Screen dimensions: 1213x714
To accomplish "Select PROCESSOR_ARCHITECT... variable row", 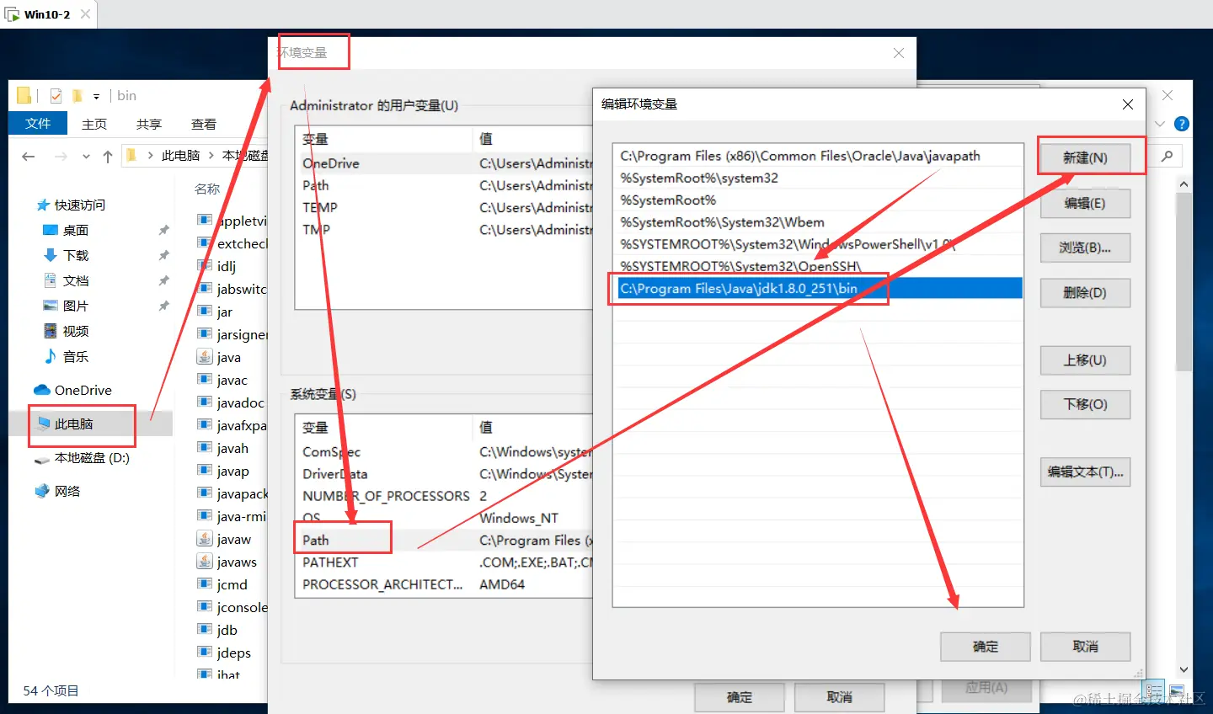I will click(x=444, y=583).
